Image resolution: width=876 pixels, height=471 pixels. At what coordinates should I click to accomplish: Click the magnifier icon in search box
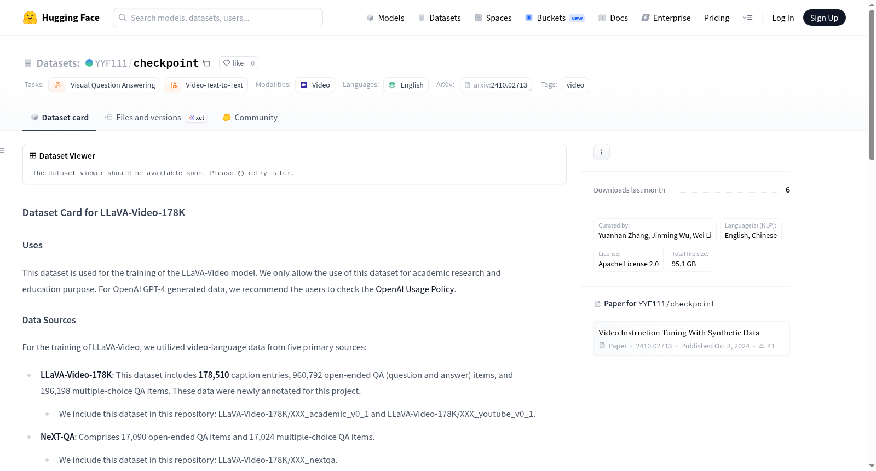[123, 18]
